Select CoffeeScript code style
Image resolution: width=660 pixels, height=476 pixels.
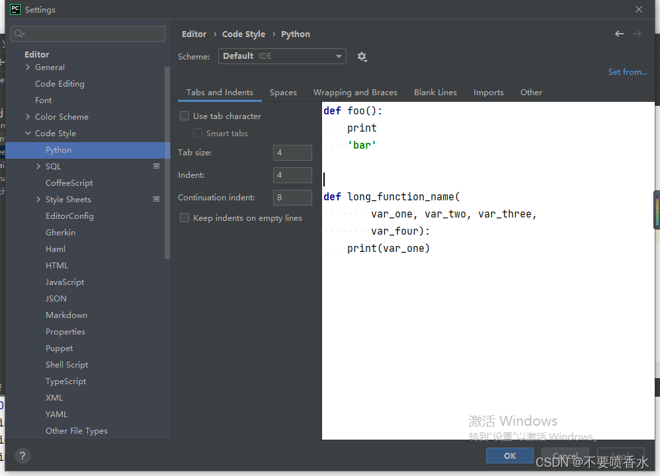pyautogui.click(x=69, y=182)
